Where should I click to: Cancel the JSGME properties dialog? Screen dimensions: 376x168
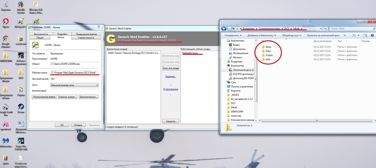[x=78, y=125]
